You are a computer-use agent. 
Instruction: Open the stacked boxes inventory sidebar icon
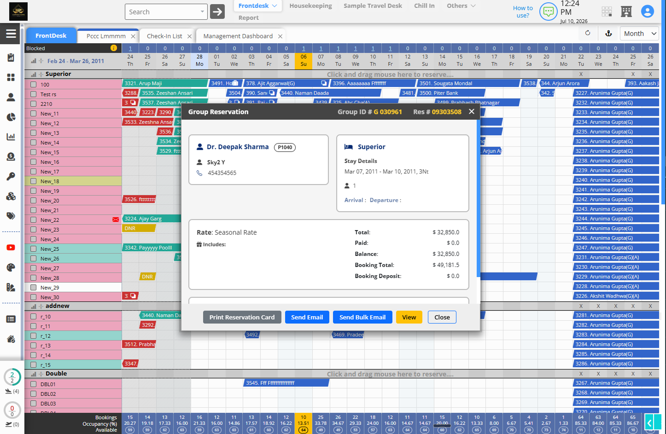coord(11,196)
